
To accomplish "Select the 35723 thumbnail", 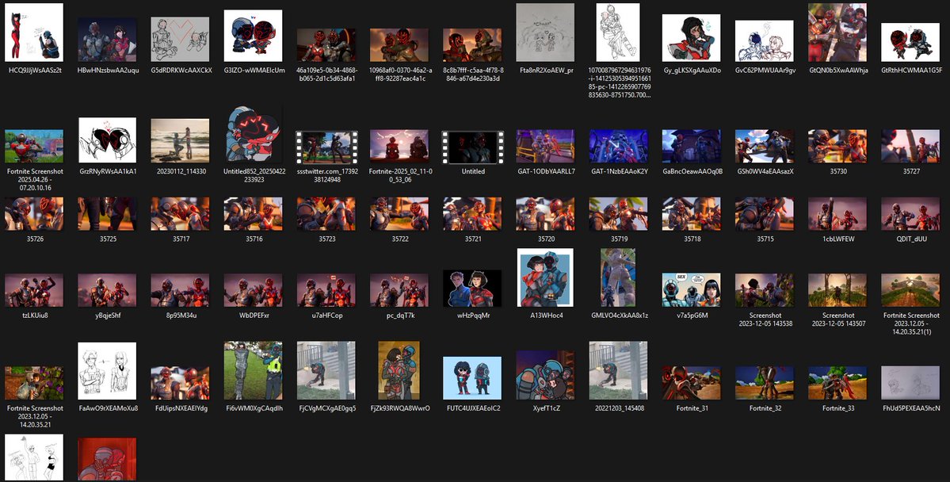I will (x=326, y=213).
